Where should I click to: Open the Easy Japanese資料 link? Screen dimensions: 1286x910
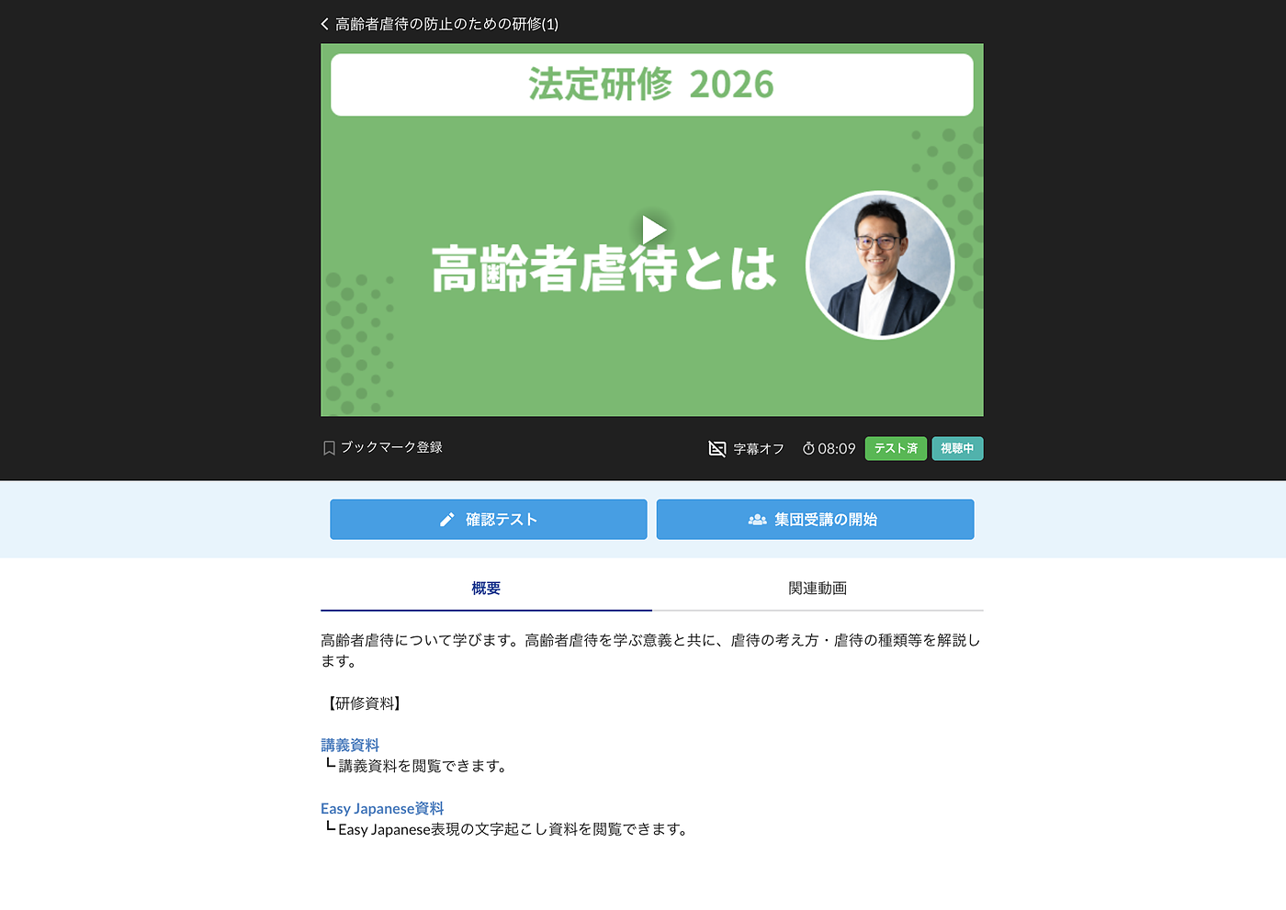(382, 808)
